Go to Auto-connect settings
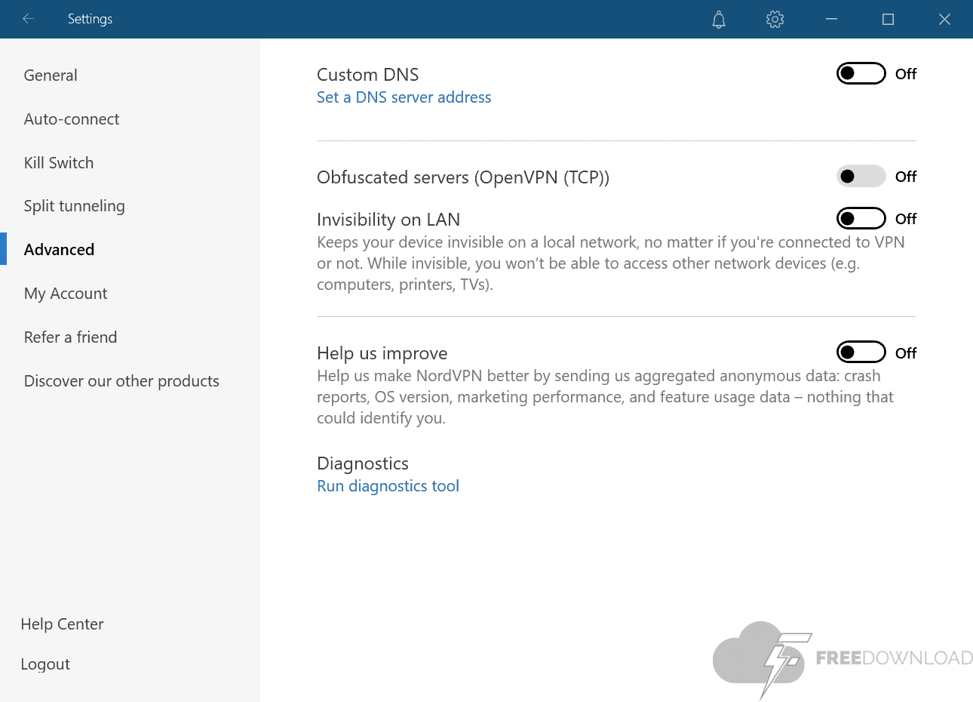This screenshot has width=973, height=702. click(72, 119)
